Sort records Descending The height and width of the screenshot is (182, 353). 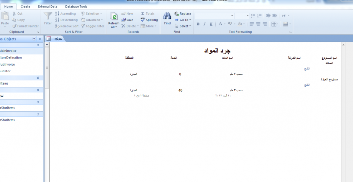point(66,20)
